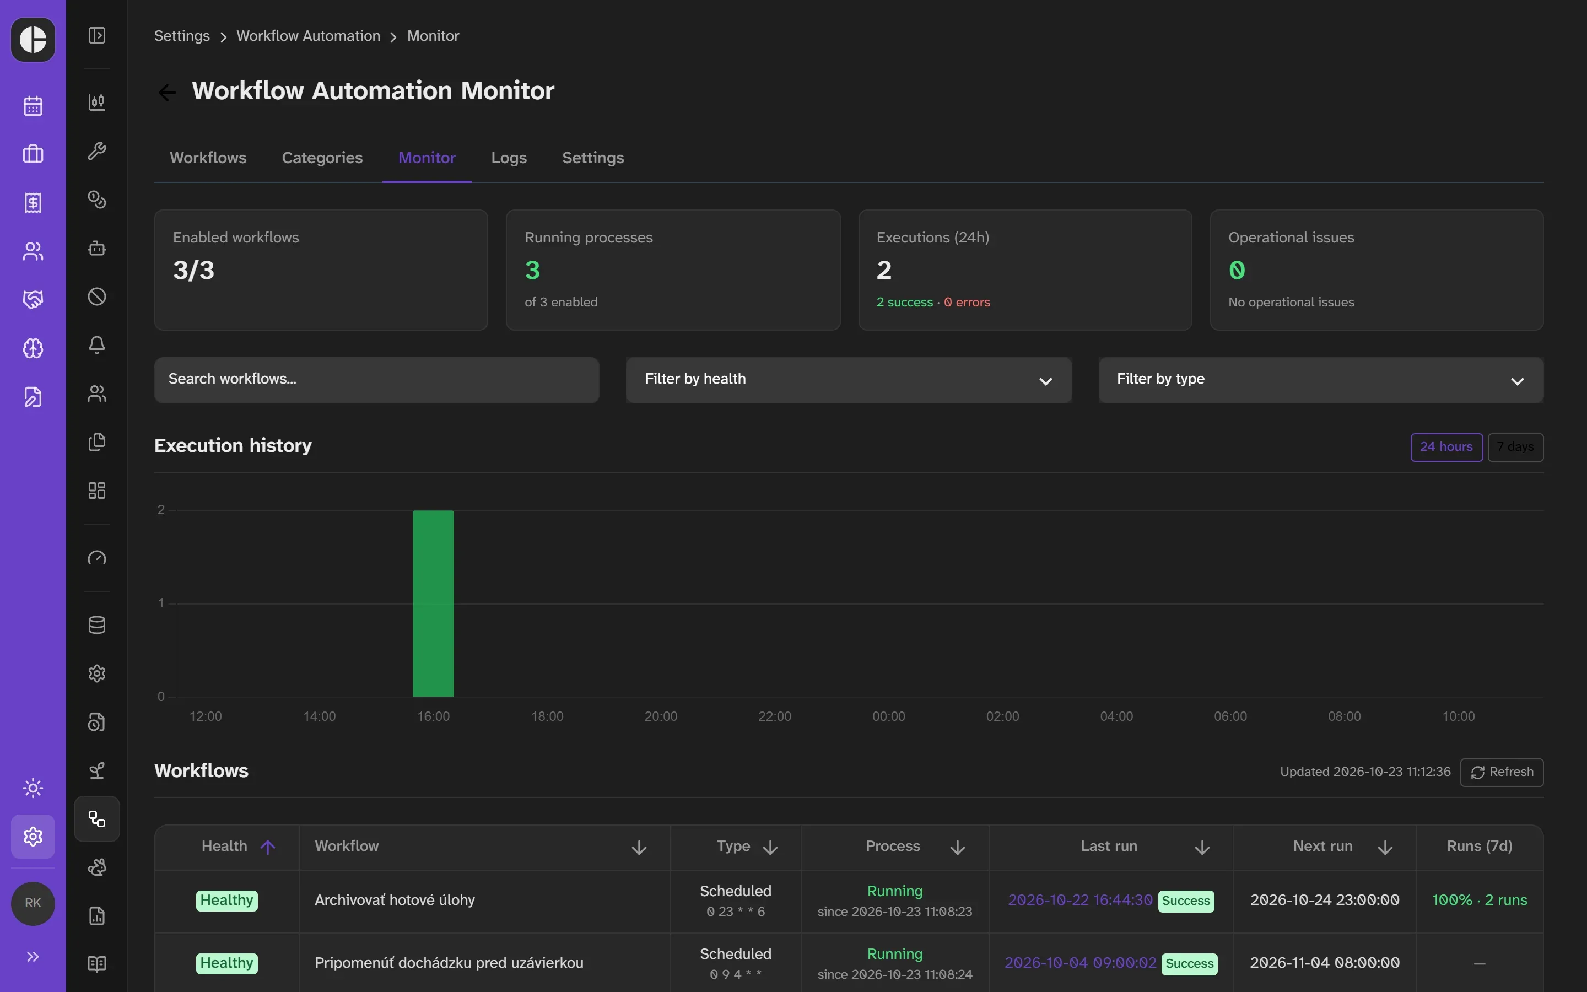
Task: Switch to the Logs tab
Action: pyautogui.click(x=509, y=158)
